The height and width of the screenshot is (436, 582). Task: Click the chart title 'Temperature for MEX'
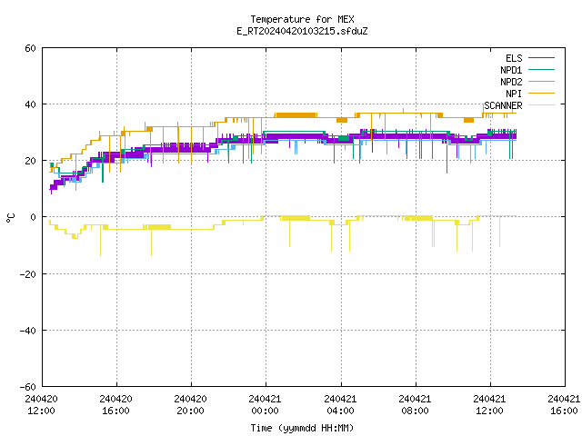(x=302, y=19)
